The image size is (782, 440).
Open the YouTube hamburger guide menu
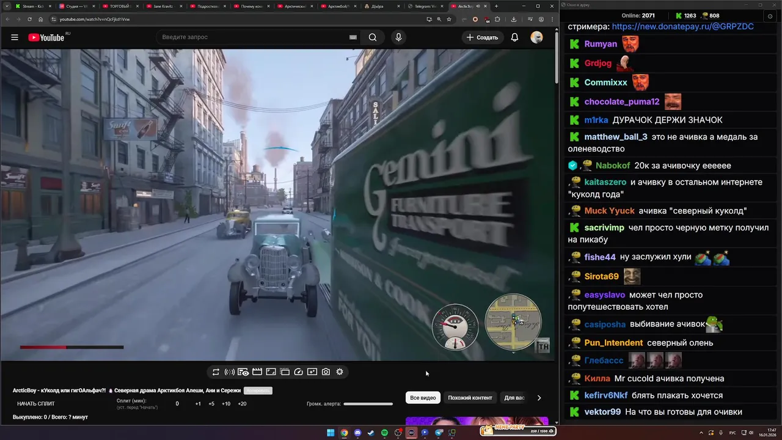15,37
